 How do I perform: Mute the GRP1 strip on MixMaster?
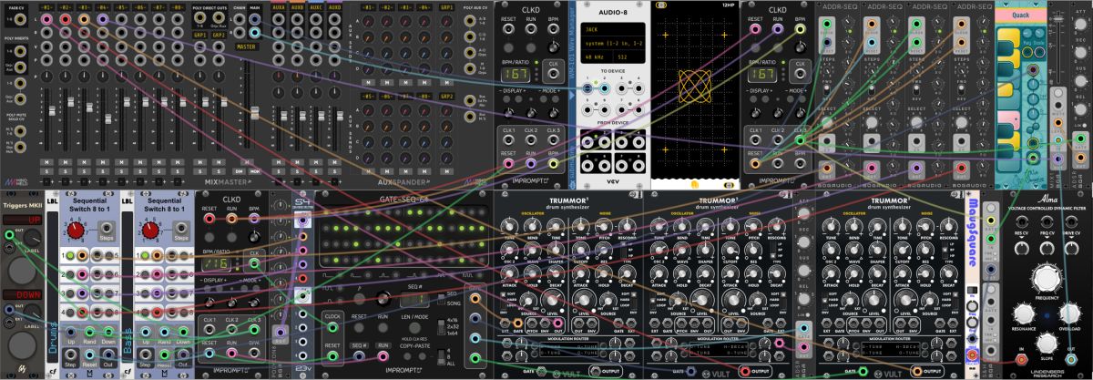coord(199,161)
